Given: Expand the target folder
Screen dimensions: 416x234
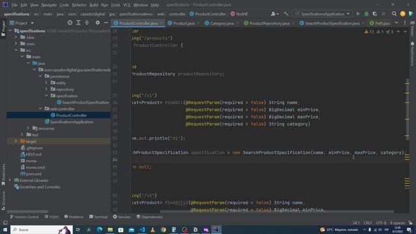Looking at the screenshot, I should pyautogui.click(x=16, y=141).
